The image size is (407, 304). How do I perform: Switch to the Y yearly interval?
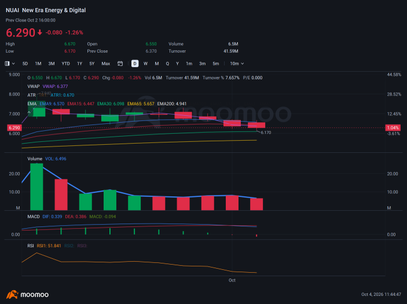click(178, 64)
